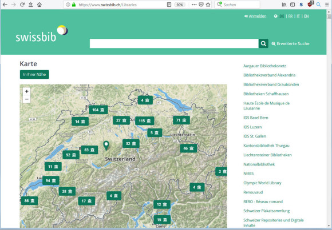This screenshot has width=332, height=230.
Task: Open the 94 libraries cluster
Action: 51,180
